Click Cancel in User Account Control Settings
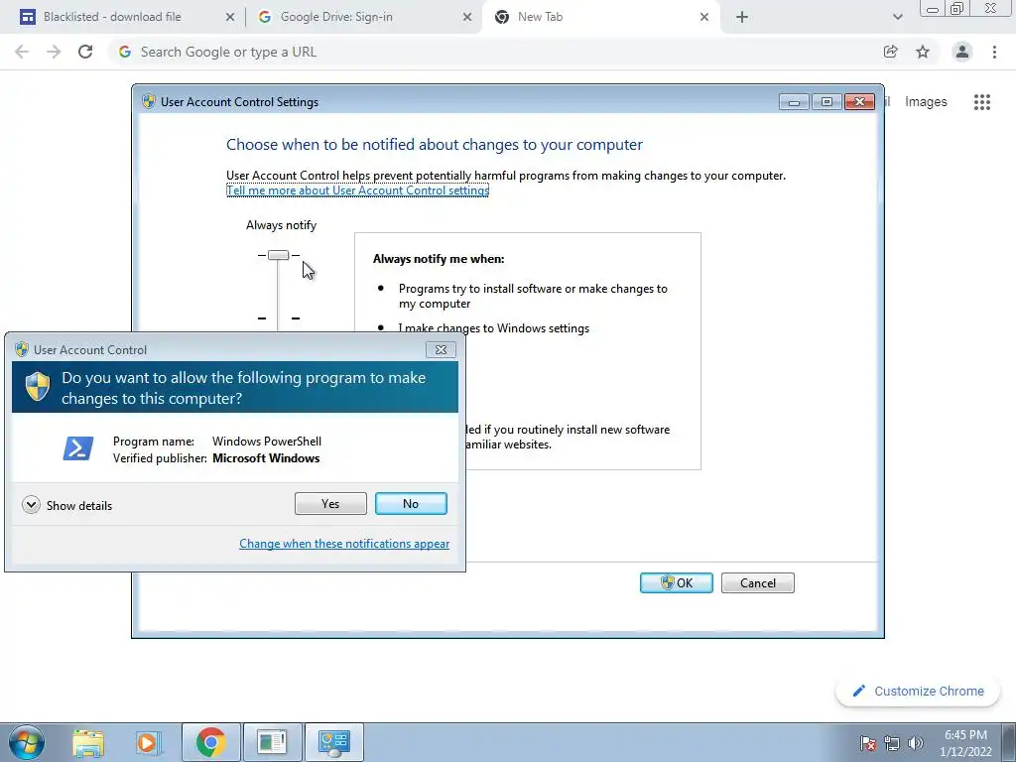Screen dimensions: 1016x762 pyautogui.click(x=757, y=582)
